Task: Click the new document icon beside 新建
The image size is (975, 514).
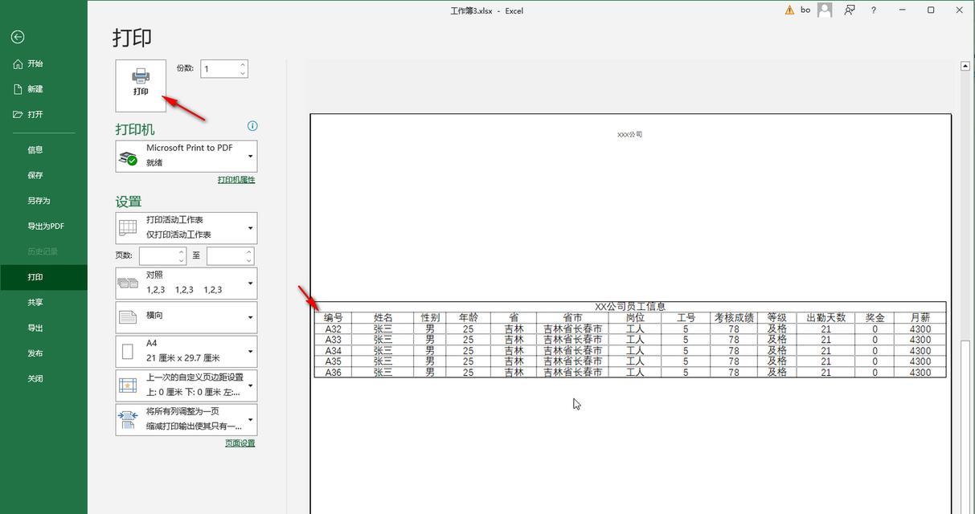Action: click(x=18, y=89)
